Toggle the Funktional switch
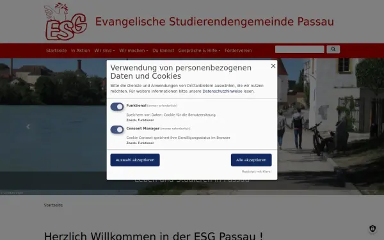The width and height of the screenshot is (384, 240). (x=117, y=106)
